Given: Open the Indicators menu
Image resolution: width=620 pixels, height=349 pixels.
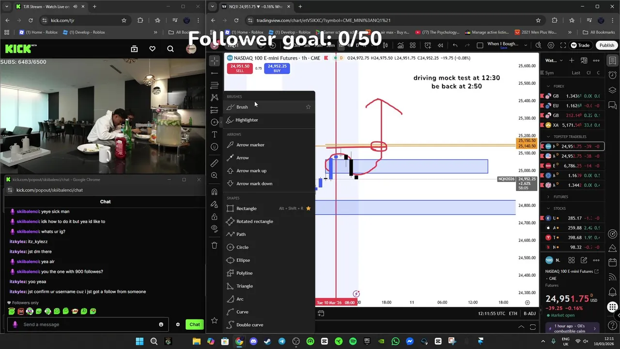Looking at the screenshot, I should tap(401, 45).
